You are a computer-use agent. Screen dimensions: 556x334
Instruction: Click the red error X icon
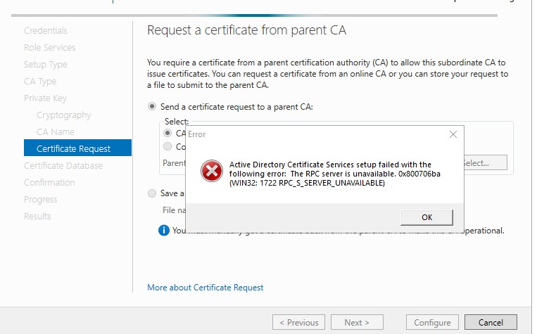coord(212,171)
